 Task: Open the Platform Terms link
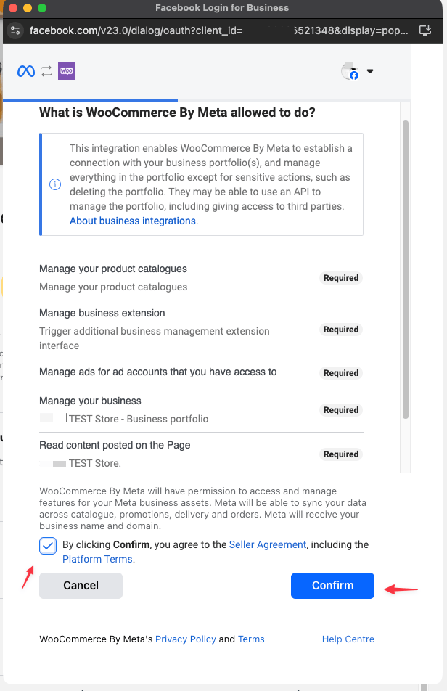97,559
